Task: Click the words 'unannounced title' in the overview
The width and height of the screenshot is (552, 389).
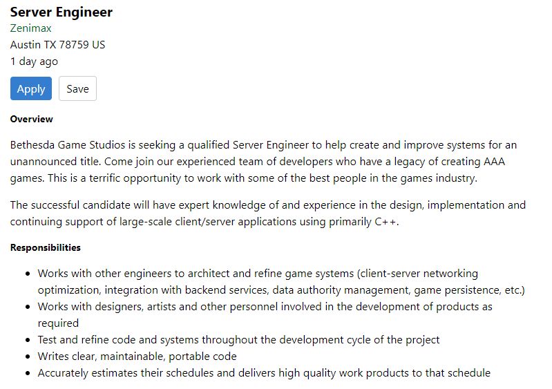Action: tap(53, 162)
